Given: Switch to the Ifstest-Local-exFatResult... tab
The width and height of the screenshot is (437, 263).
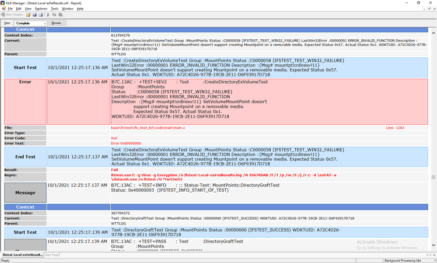Looking at the screenshot, I should click(22, 255).
